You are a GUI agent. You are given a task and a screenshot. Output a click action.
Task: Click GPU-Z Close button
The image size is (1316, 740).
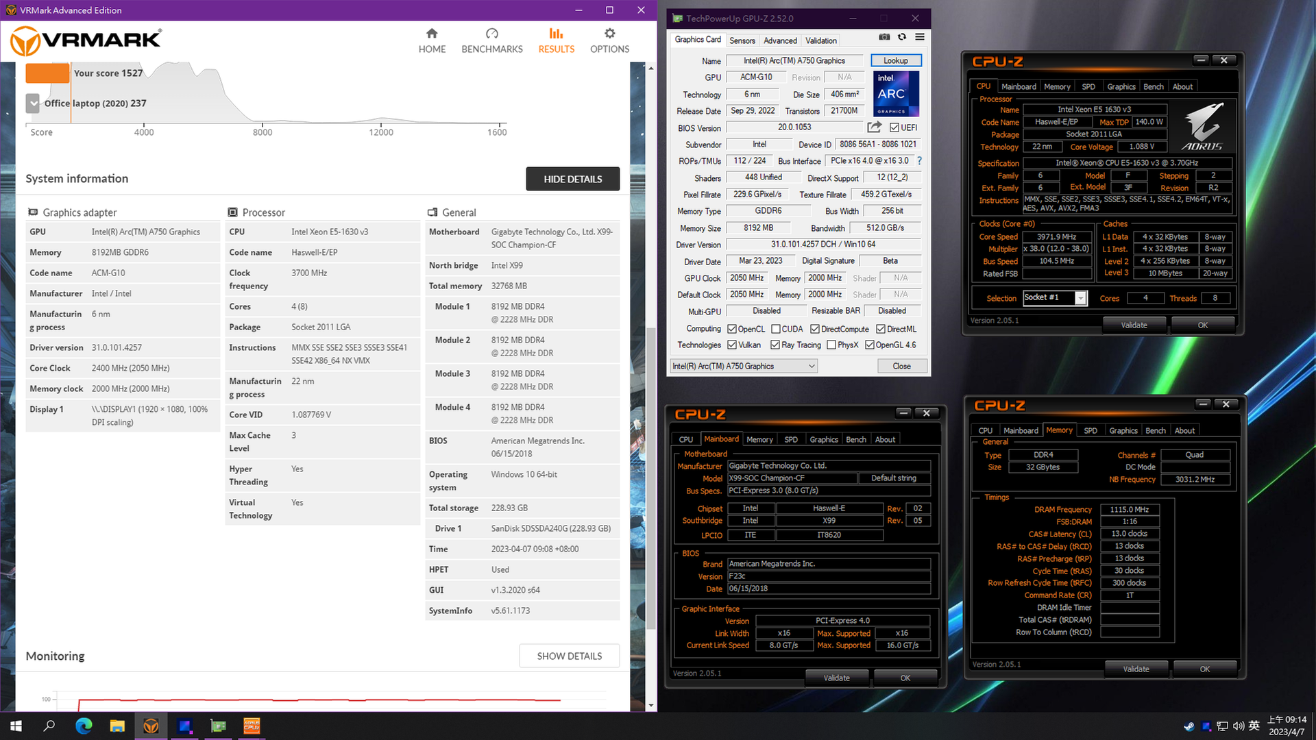tap(901, 367)
